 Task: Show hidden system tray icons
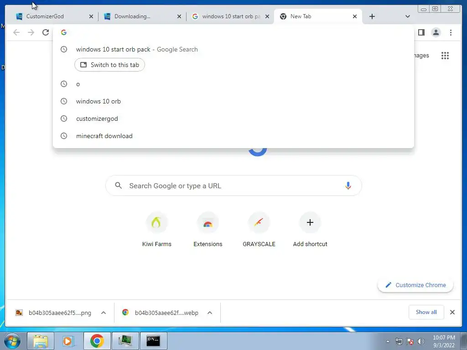pyautogui.click(x=388, y=342)
